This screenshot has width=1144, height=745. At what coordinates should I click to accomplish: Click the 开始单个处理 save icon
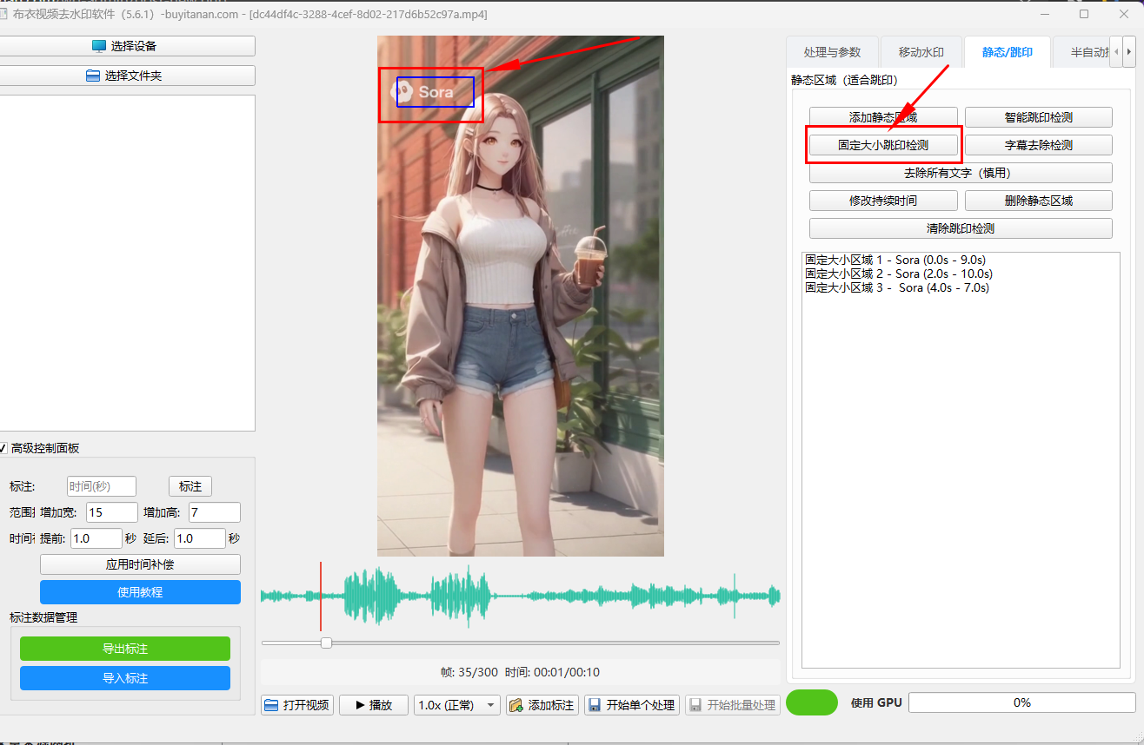tap(595, 705)
